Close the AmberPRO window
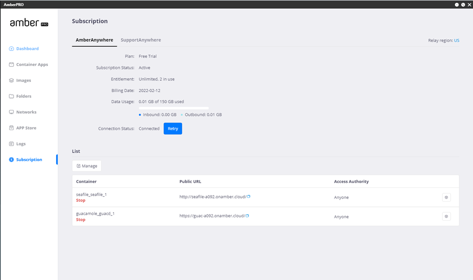 [x=470, y=4]
